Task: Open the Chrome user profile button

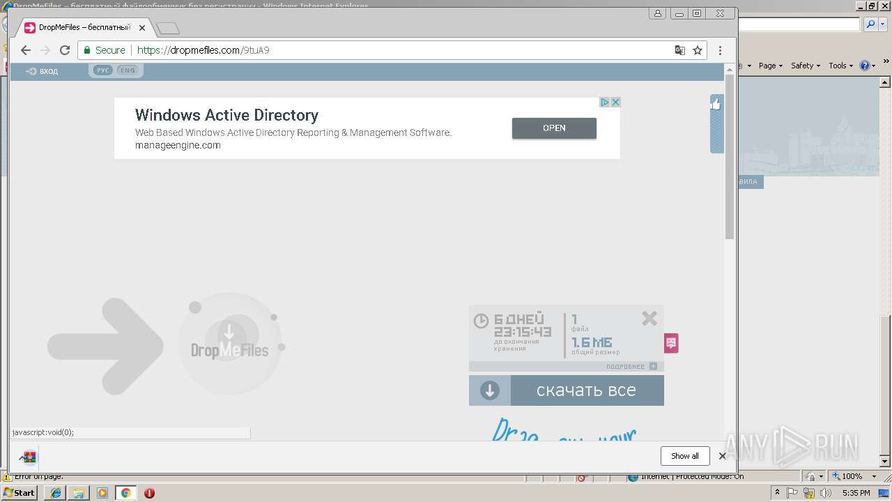Action: pos(657,13)
